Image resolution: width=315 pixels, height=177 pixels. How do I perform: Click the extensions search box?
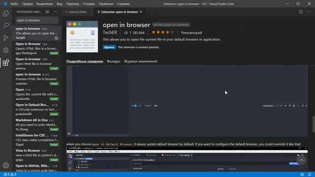tap(37, 20)
